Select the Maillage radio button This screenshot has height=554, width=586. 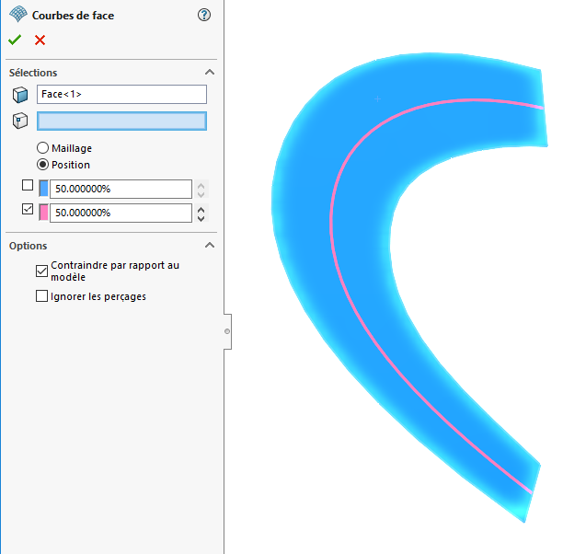tap(42, 148)
